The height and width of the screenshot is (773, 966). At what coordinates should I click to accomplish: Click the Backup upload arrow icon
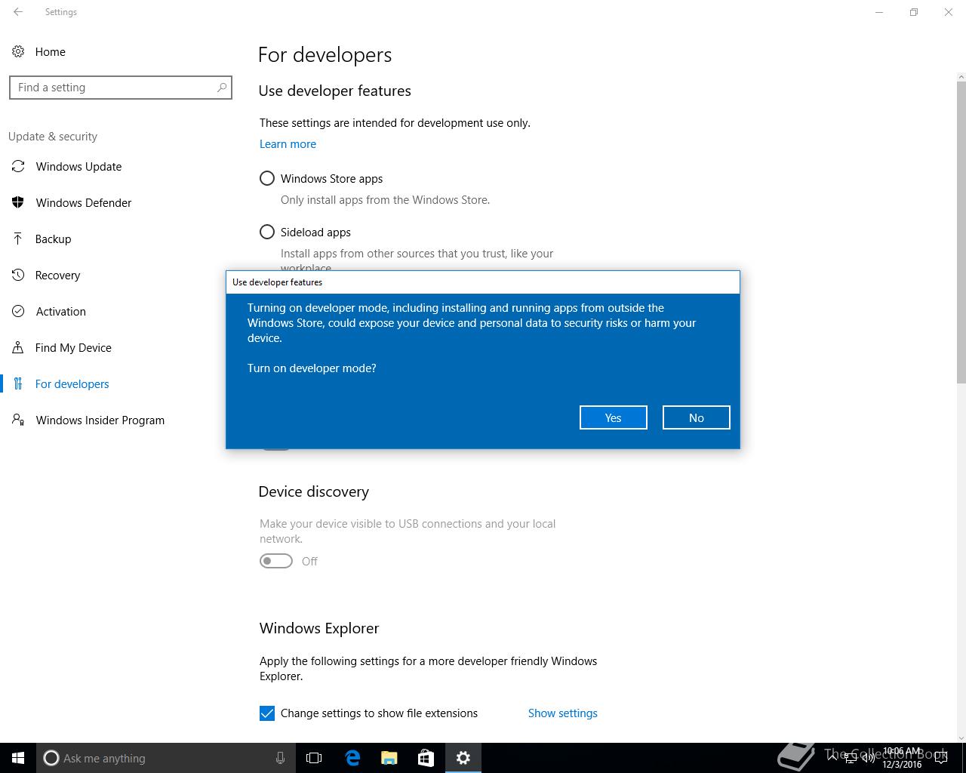coord(18,239)
